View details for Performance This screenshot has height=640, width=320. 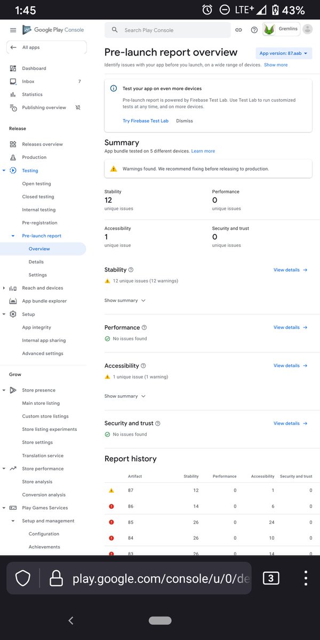(291, 327)
